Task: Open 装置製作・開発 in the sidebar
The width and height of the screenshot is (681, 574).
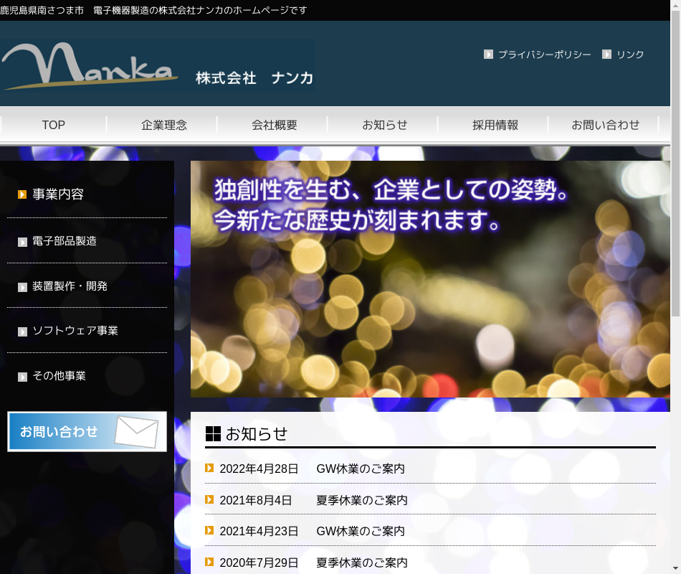Action: coord(70,286)
